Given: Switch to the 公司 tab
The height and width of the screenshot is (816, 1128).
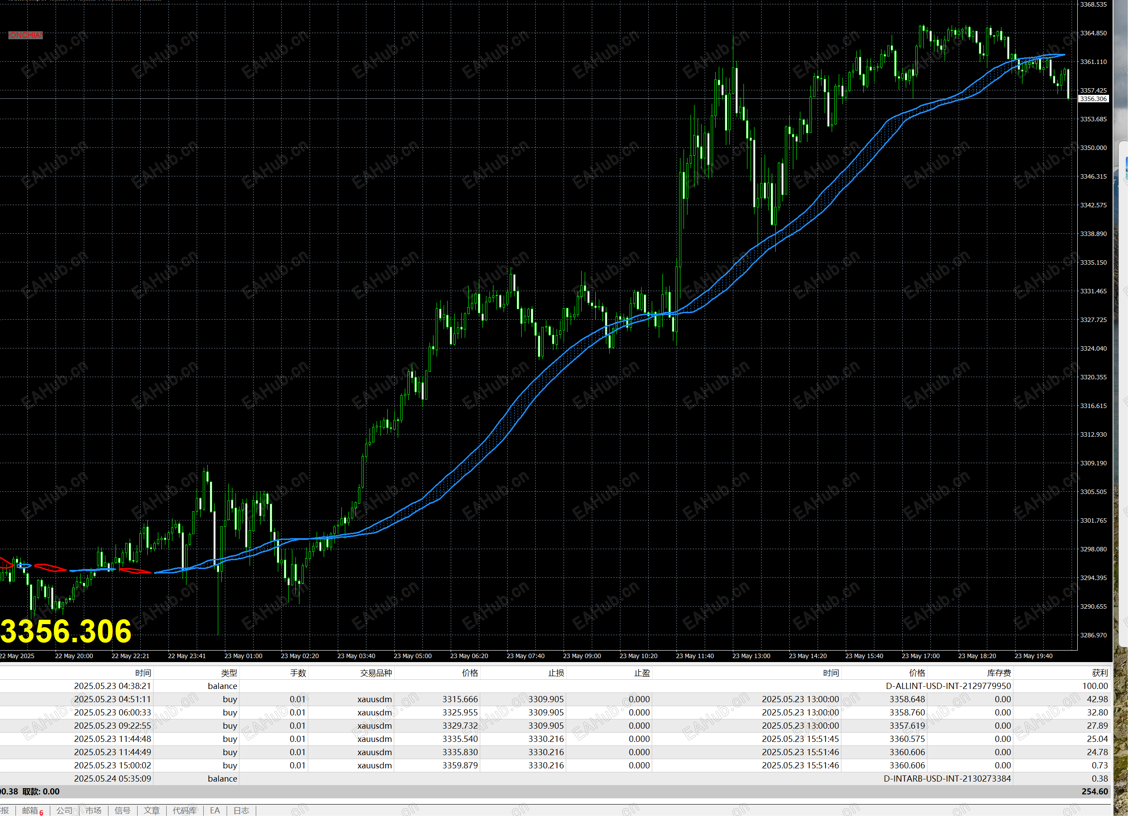Looking at the screenshot, I should coord(64,811).
